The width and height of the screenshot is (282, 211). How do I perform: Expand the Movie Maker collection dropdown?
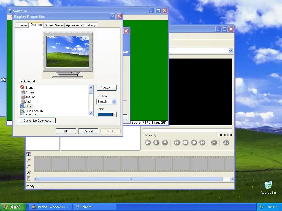coord(231,51)
